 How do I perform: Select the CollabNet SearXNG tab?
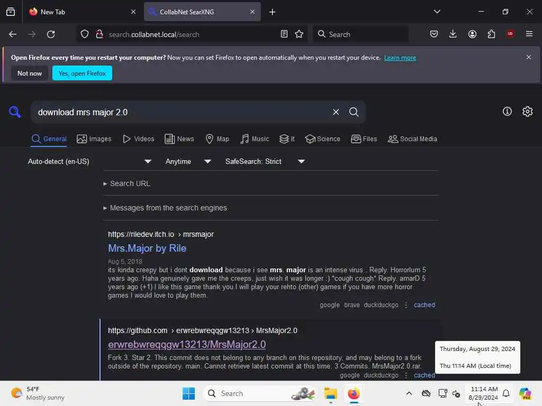tap(202, 12)
